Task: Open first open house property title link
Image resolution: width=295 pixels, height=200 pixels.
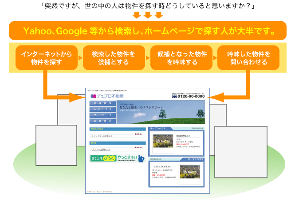Action: click(x=183, y=136)
